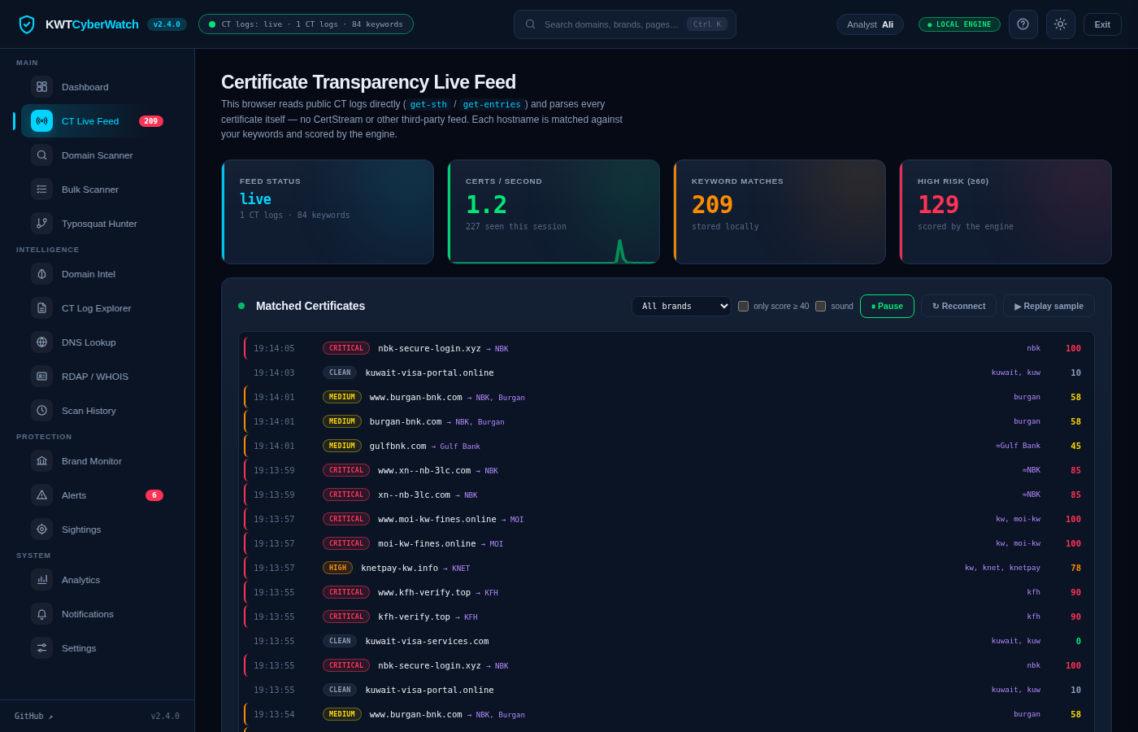Click the Domain Intel brain icon
1138x732 pixels.
(41, 274)
